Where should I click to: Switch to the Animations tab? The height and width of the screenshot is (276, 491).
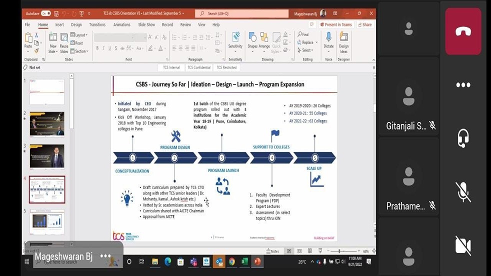(x=122, y=24)
